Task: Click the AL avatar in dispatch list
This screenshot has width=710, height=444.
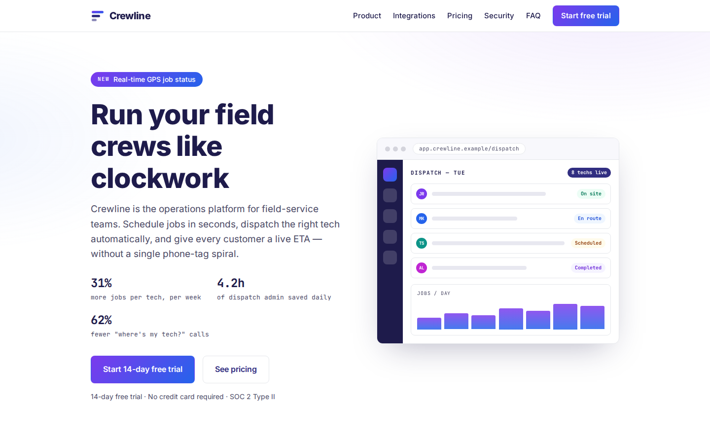Action: [422, 268]
